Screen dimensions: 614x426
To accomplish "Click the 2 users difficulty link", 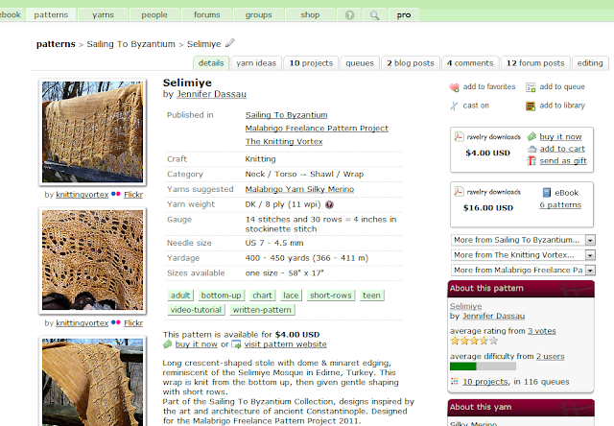I will [550, 356].
